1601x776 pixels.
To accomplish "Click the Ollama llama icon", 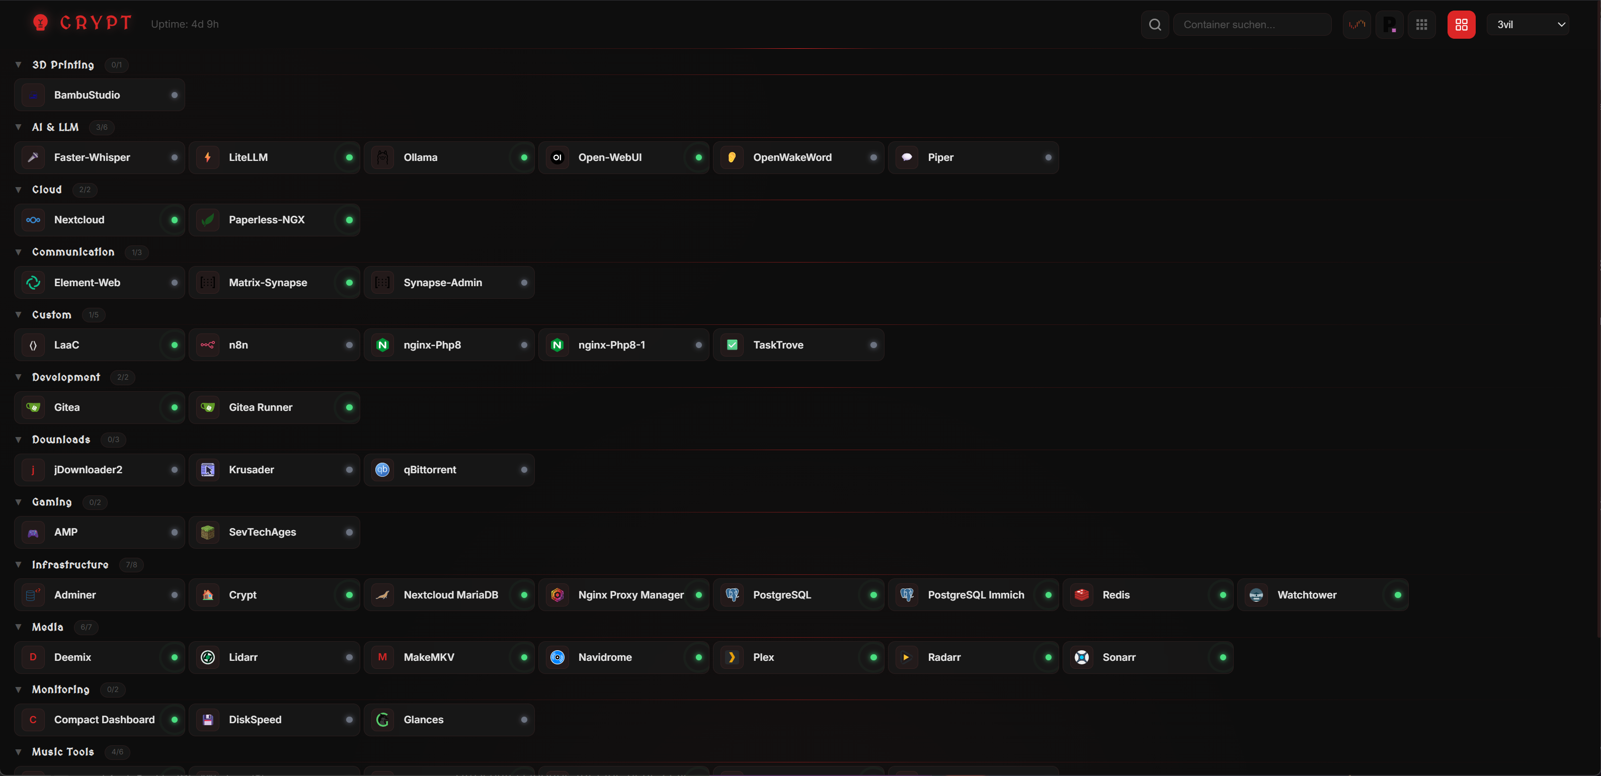I will [x=382, y=157].
